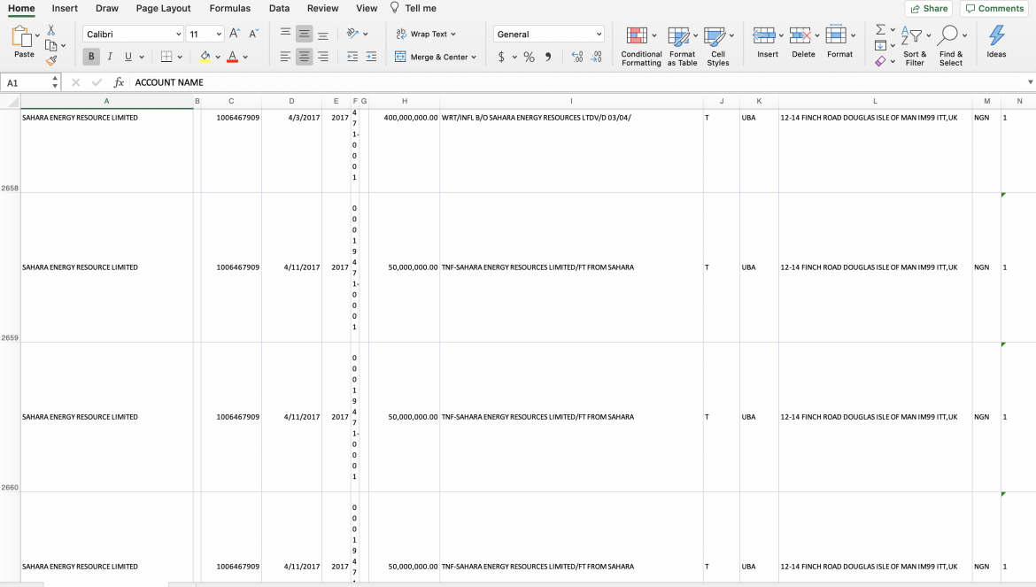This screenshot has width=1036, height=587.
Task: Apply cell borders icon
Action: pos(166,57)
